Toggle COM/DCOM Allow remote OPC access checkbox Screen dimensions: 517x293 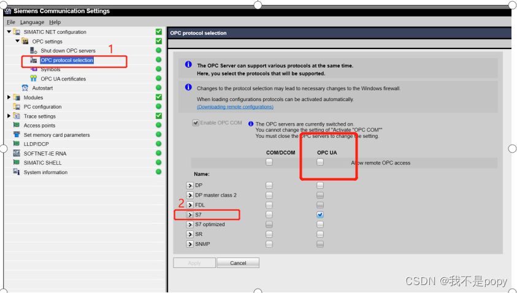tap(269, 162)
